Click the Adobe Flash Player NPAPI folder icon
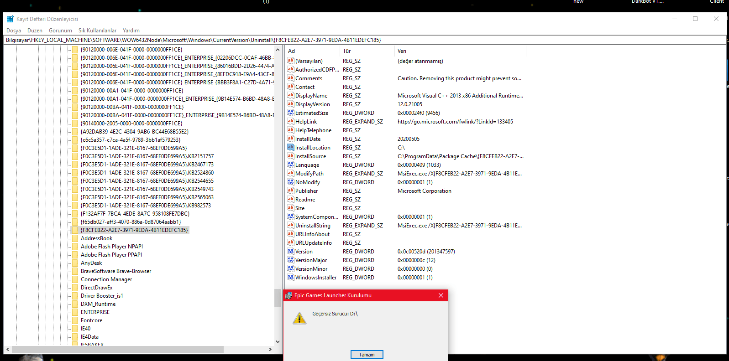This screenshot has height=361, width=729. point(75,247)
